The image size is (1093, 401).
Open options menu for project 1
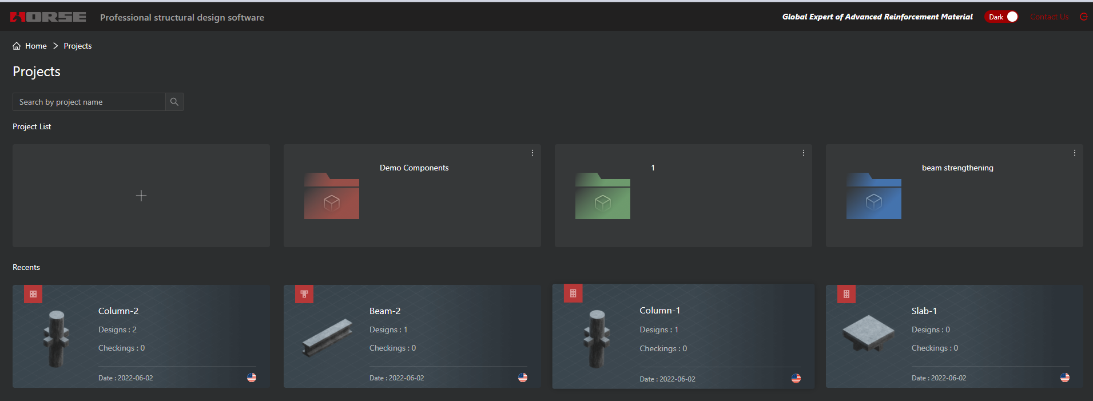coord(804,153)
